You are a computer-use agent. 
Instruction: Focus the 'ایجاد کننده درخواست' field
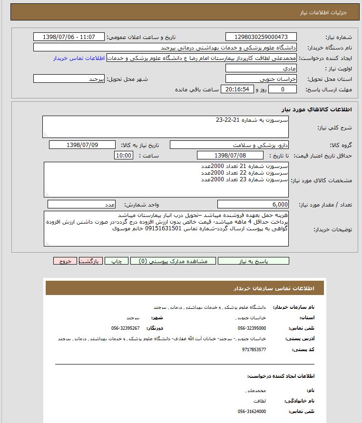tap(202, 58)
